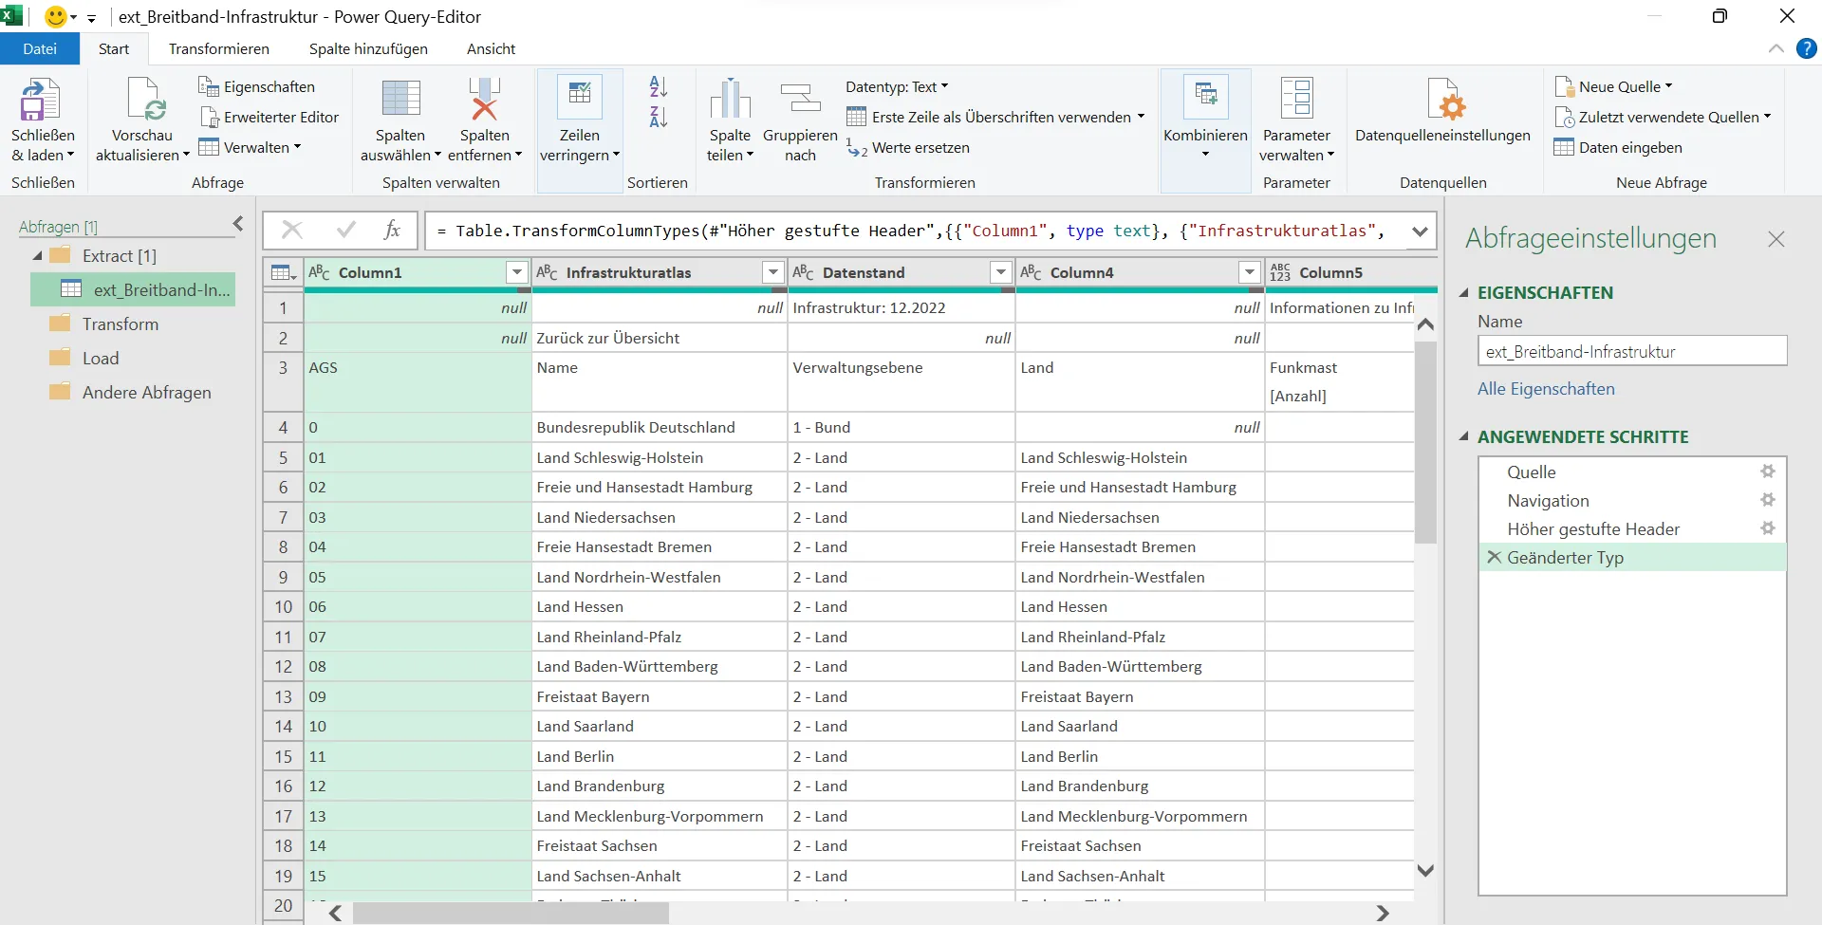1822x925 pixels.
Task: Confirm formula with checkmark icon
Action: 346,230
